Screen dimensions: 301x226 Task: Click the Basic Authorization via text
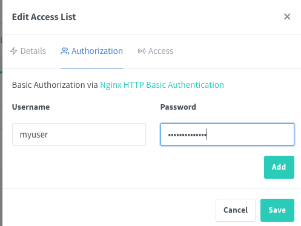(55, 85)
